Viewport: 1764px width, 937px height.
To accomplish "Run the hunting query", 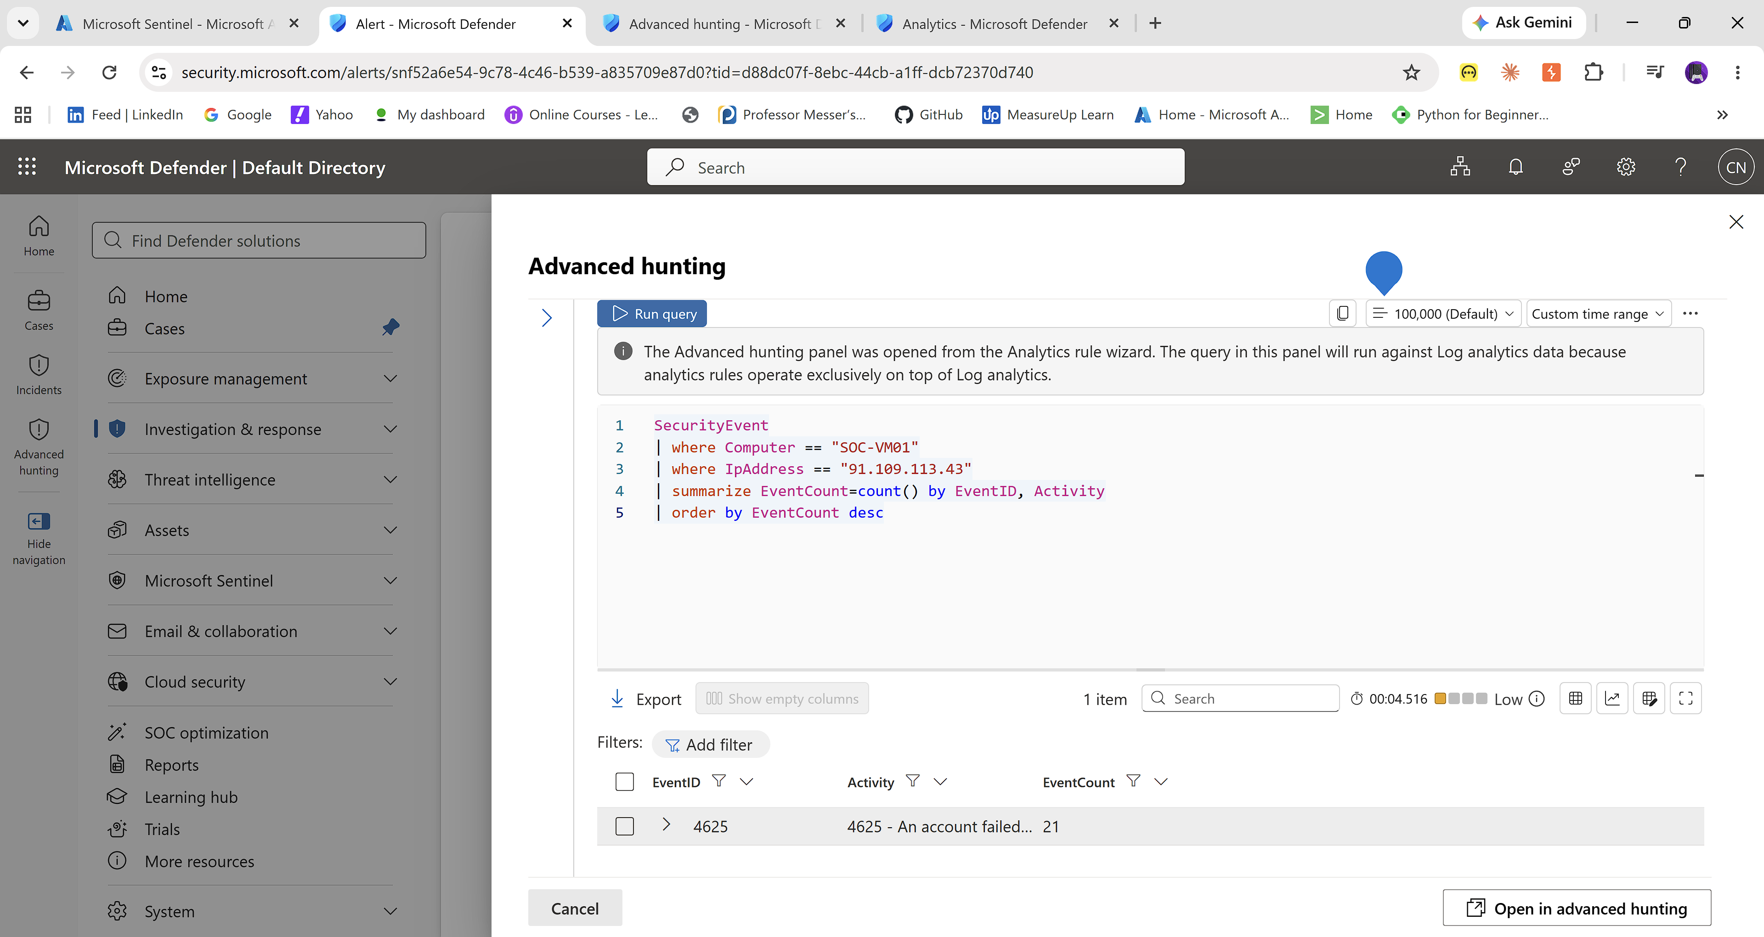I will point(652,314).
